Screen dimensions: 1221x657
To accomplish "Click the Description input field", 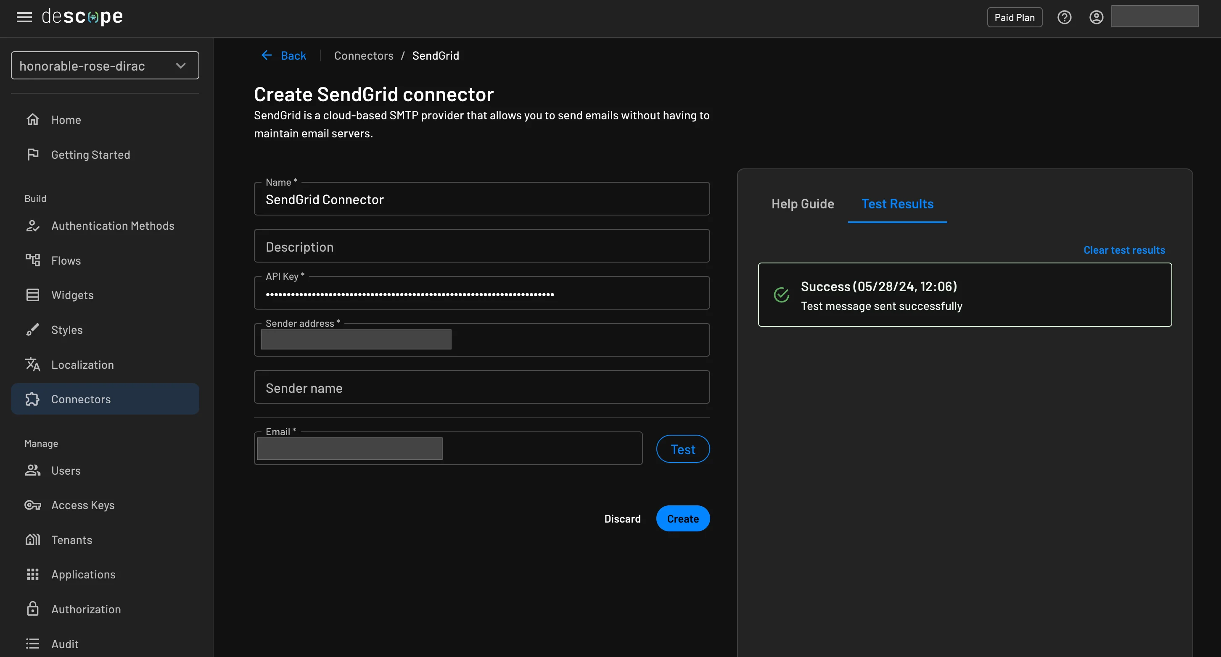I will point(481,246).
